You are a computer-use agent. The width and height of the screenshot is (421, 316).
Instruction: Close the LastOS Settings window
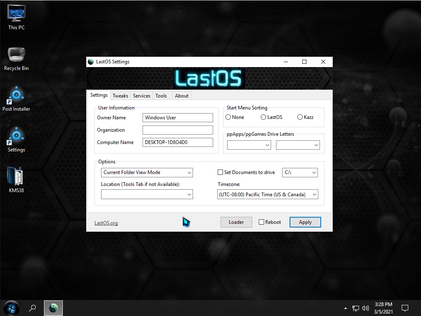[x=323, y=62]
